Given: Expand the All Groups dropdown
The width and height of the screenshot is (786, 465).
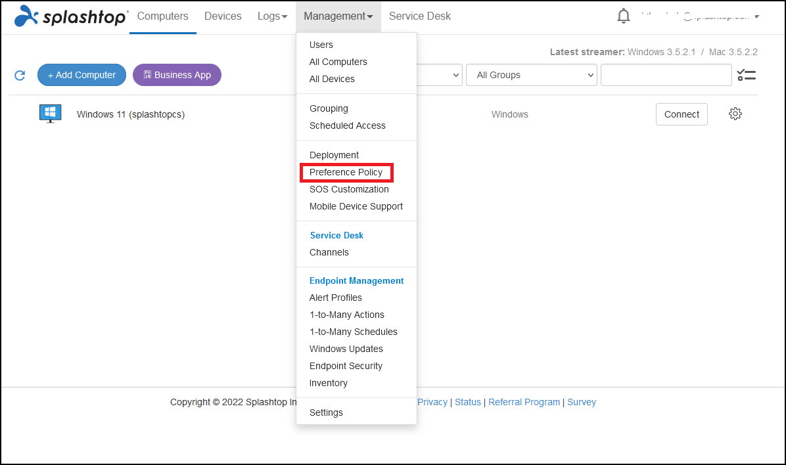Looking at the screenshot, I should click(532, 75).
